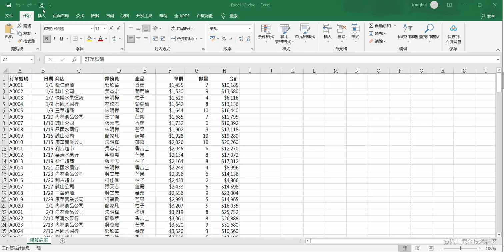The height and width of the screenshot is (252, 504).
Task: Click the 共享 share button
Action: click(x=488, y=16)
